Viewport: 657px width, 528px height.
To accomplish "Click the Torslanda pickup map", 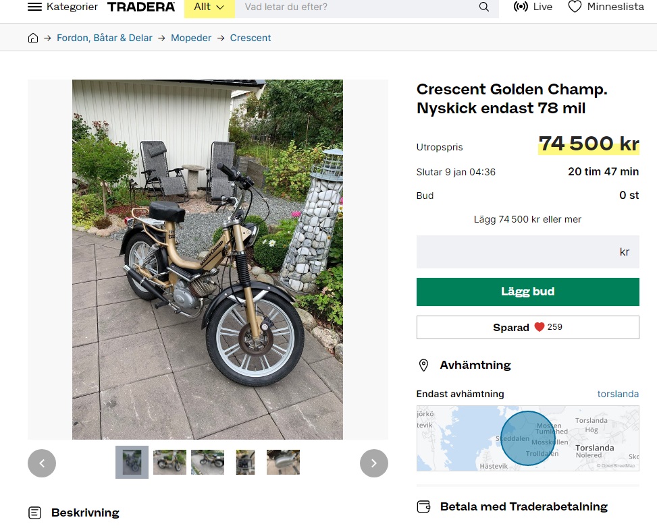I will tap(527, 438).
